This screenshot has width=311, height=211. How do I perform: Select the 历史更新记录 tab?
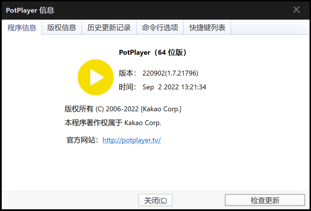[x=109, y=28]
